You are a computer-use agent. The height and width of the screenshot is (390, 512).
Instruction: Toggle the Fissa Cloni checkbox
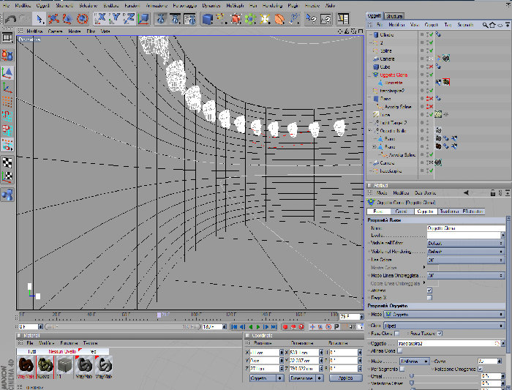pos(396,334)
